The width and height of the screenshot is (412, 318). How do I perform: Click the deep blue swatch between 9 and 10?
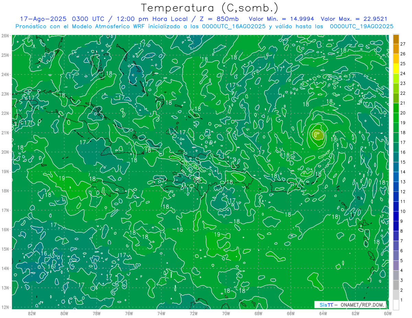point(396,216)
